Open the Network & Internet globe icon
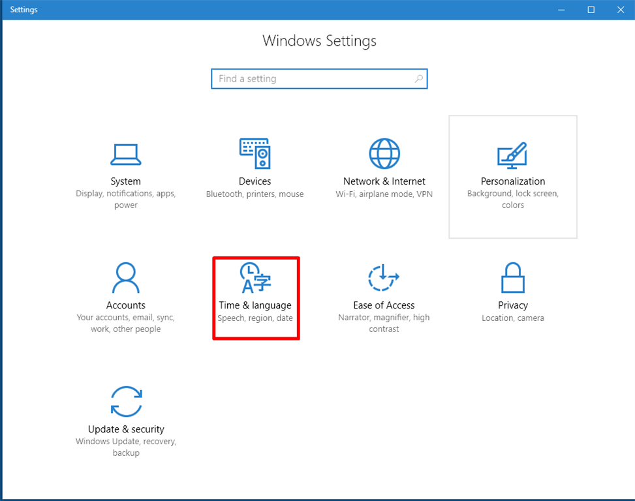The width and height of the screenshot is (635, 501). tap(384, 153)
